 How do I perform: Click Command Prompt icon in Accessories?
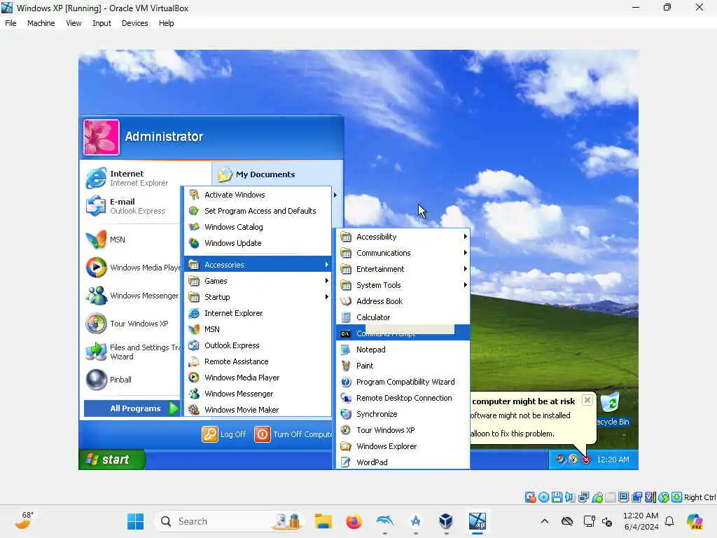[x=346, y=333]
